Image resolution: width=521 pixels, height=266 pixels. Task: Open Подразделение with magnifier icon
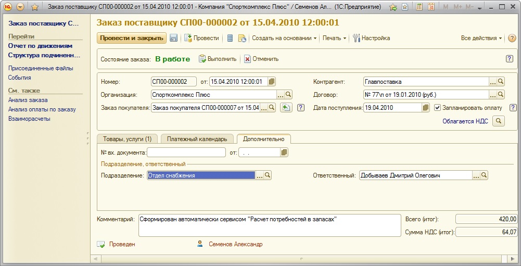tap(268, 175)
